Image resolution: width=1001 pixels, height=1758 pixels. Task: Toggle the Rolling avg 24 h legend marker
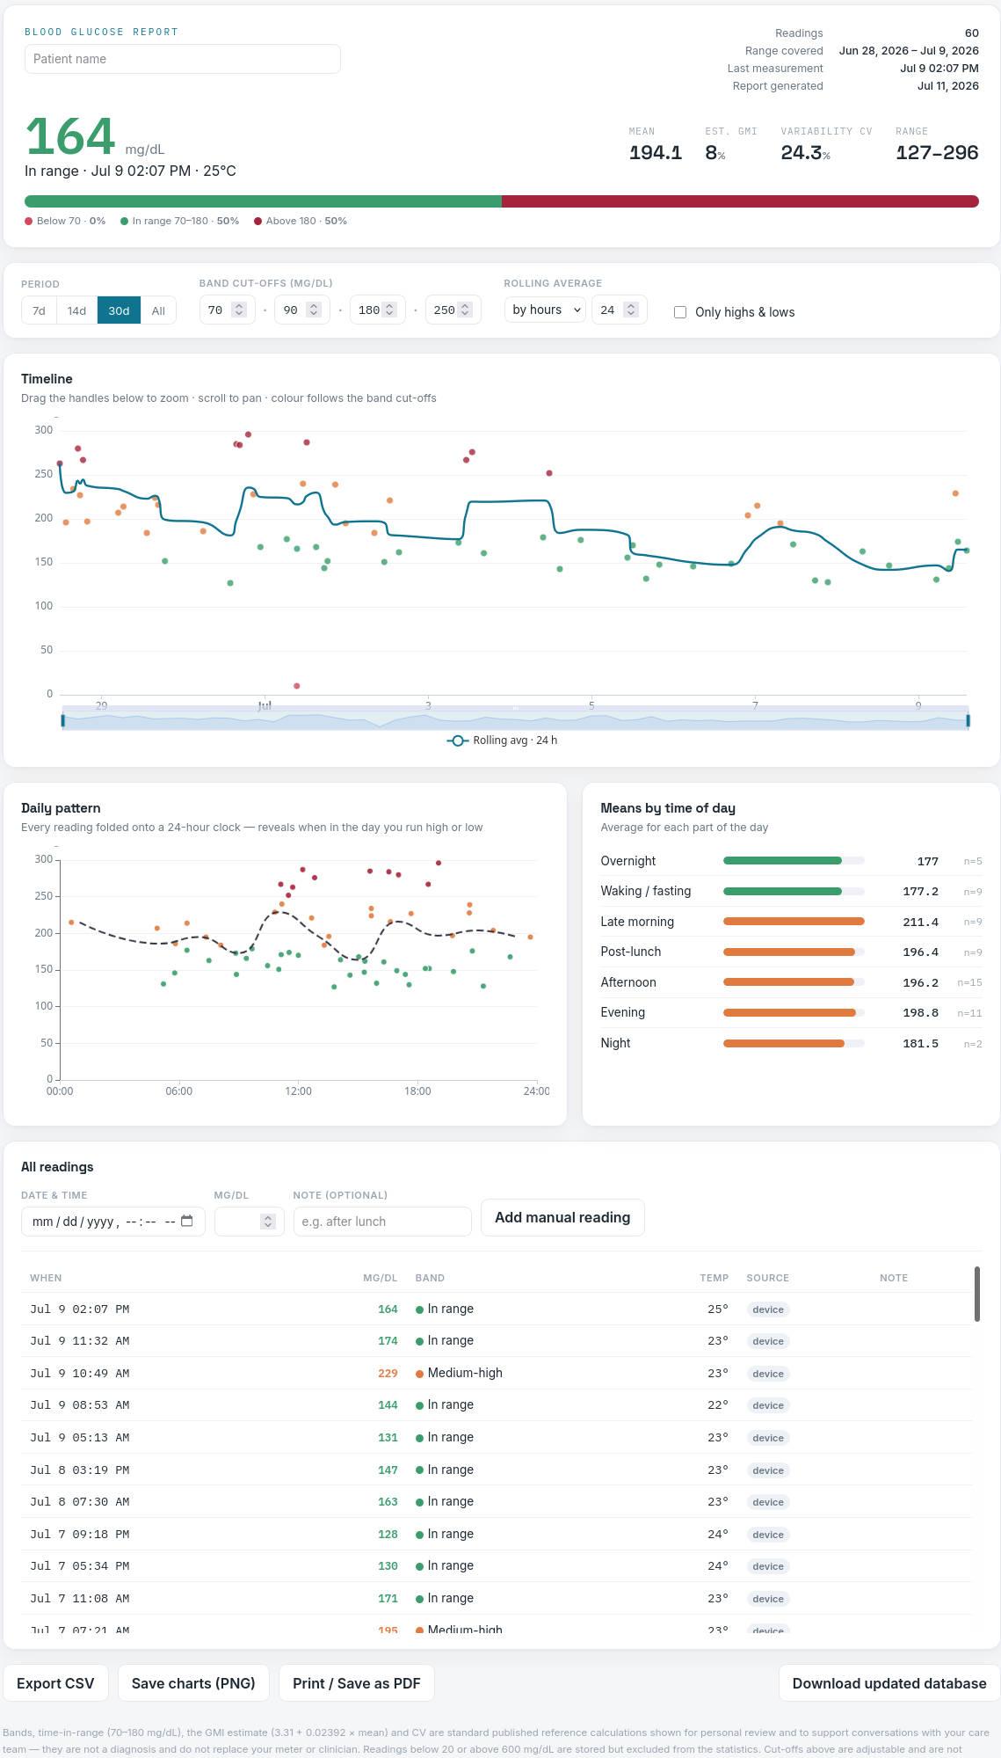457,740
